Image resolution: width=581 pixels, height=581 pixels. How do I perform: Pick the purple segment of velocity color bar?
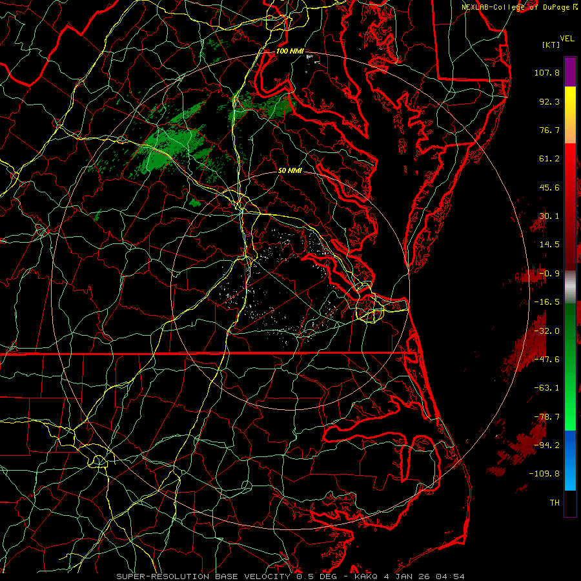pos(570,72)
